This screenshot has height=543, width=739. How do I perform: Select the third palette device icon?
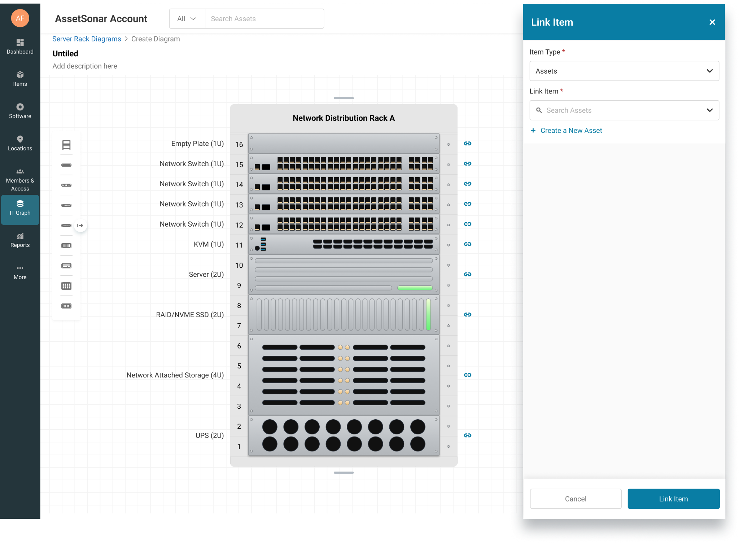point(66,185)
